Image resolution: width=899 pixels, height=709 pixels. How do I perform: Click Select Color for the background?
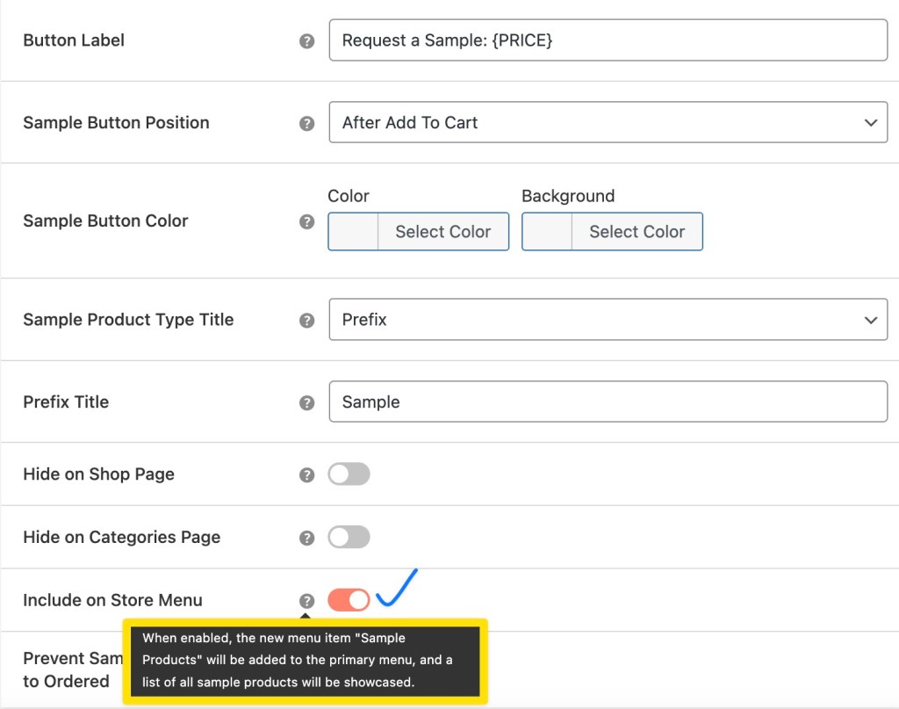pyautogui.click(x=637, y=231)
